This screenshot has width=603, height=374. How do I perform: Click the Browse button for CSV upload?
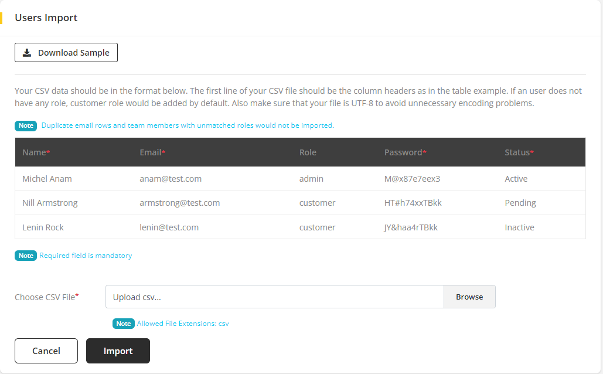click(469, 297)
